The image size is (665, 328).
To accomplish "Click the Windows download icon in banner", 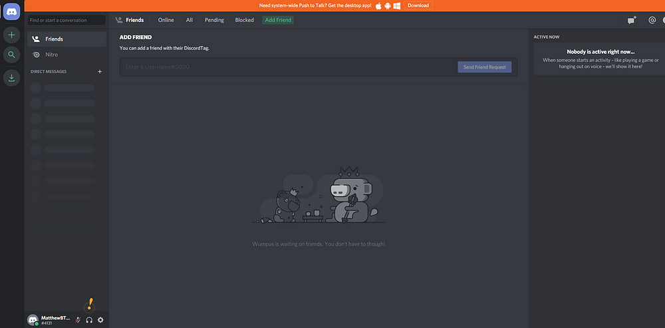I will pyautogui.click(x=397, y=5).
